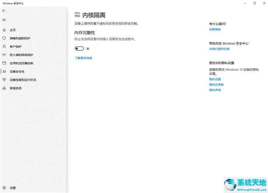The width and height of the screenshot is (268, 193).
Task: Click the 了解更多信息 link
Action: tap(83, 58)
